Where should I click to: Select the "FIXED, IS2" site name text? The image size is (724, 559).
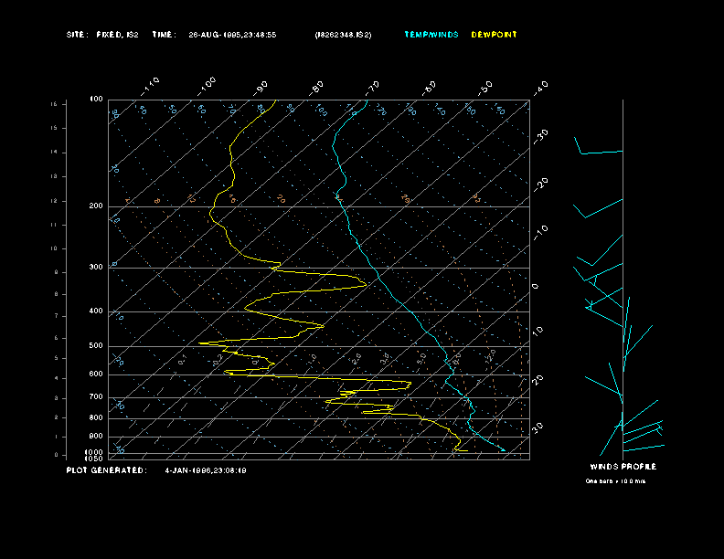pyautogui.click(x=117, y=35)
